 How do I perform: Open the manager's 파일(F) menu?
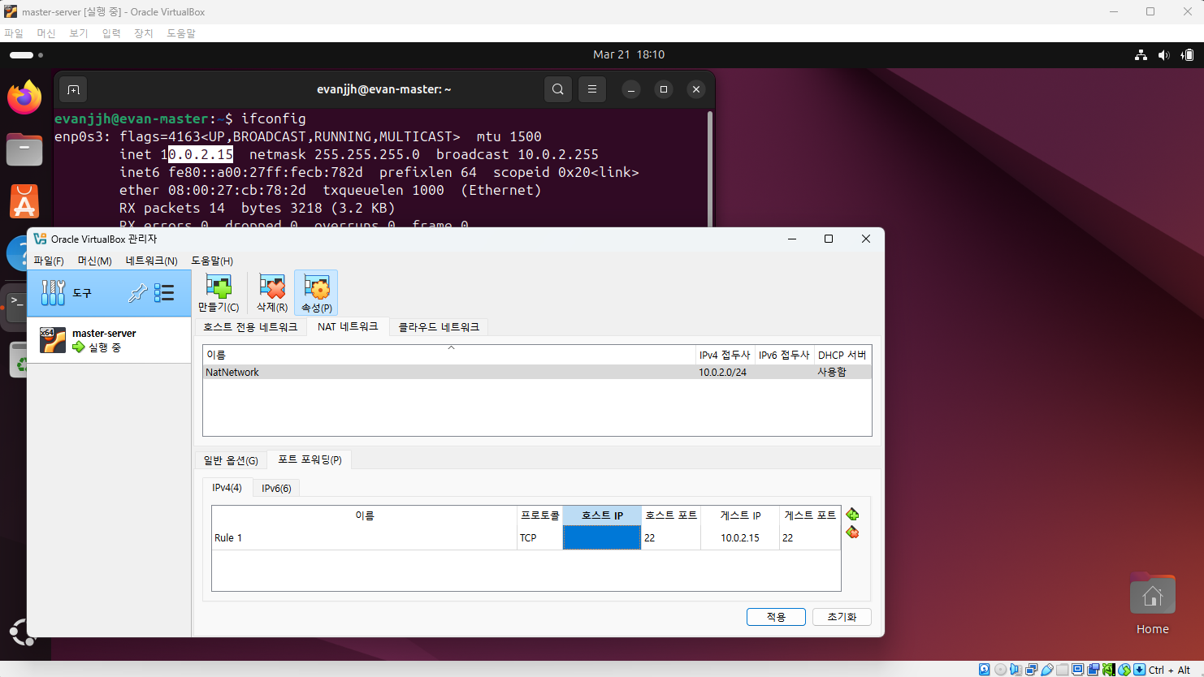point(49,261)
